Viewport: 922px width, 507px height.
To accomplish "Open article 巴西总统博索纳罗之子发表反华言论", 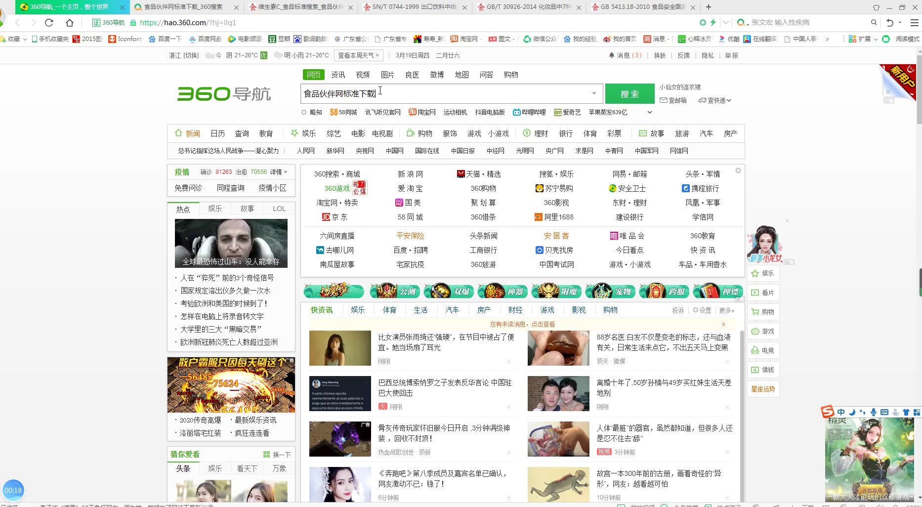I will click(445, 387).
